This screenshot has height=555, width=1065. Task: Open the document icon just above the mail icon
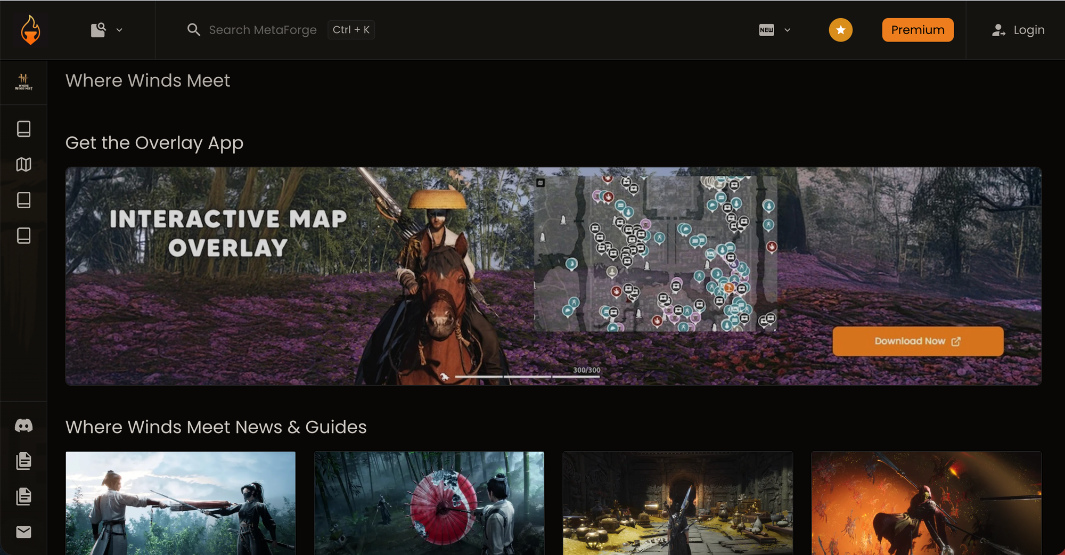23,496
